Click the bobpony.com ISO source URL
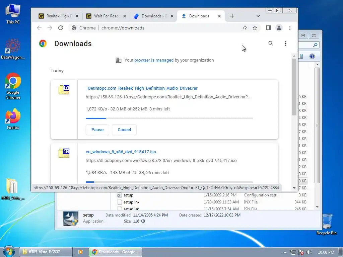Image resolution: width=343 pixels, height=257 pixels. pyautogui.click(x=161, y=160)
